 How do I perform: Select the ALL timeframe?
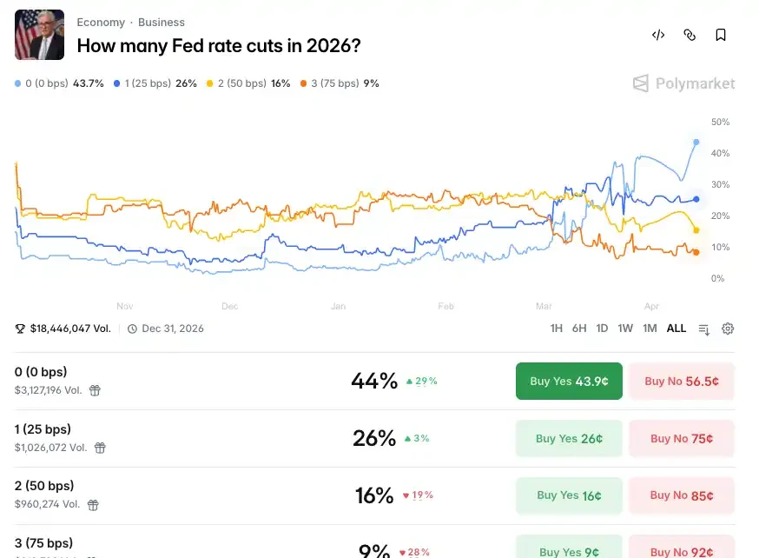(676, 329)
